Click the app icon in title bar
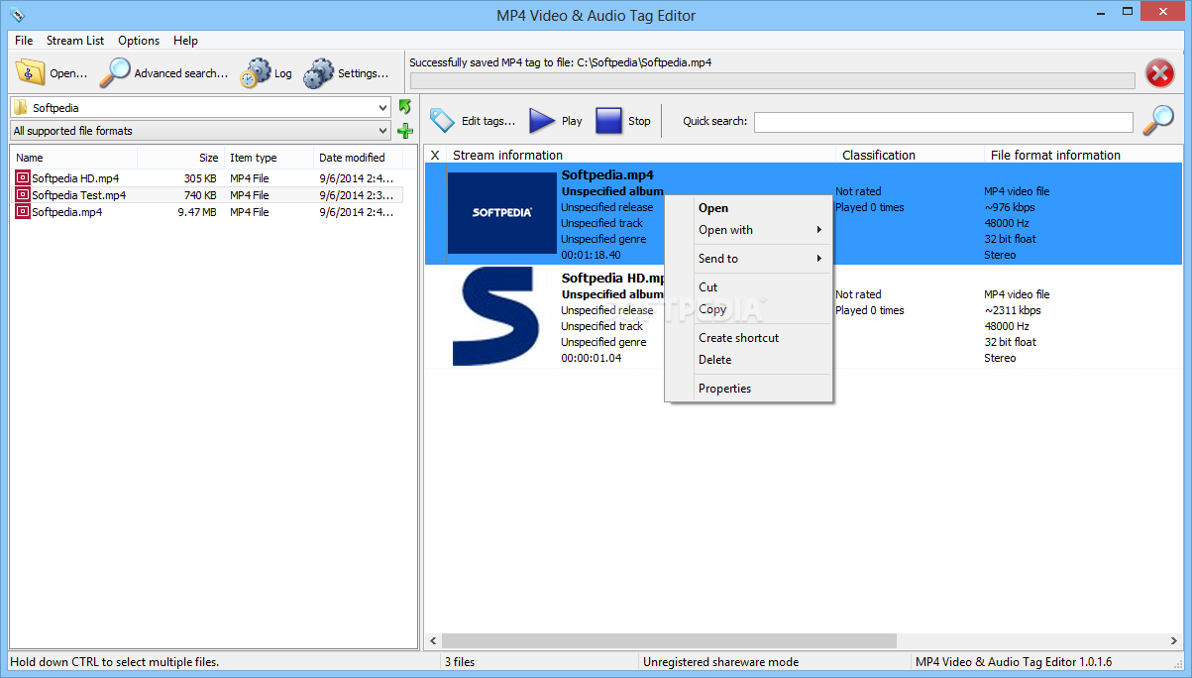 [17, 15]
